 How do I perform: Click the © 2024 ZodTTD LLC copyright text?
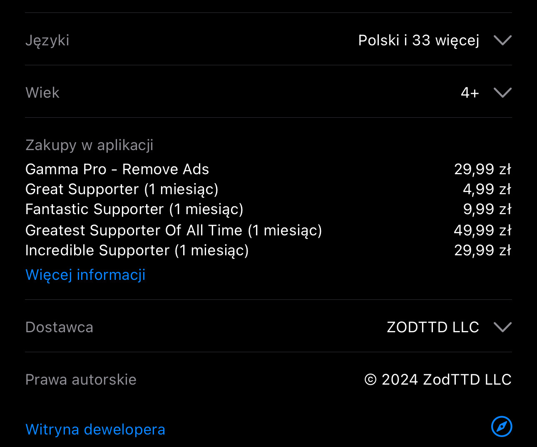[x=438, y=380]
